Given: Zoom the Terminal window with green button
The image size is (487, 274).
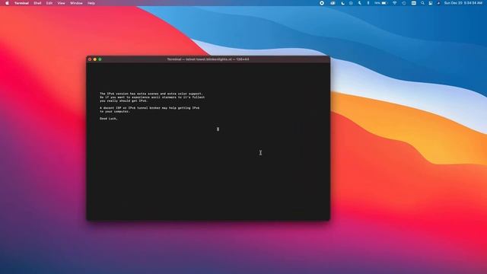Looking at the screenshot, I should click(x=100, y=59).
